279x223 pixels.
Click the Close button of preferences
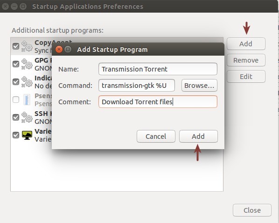click(x=252, y=210)
